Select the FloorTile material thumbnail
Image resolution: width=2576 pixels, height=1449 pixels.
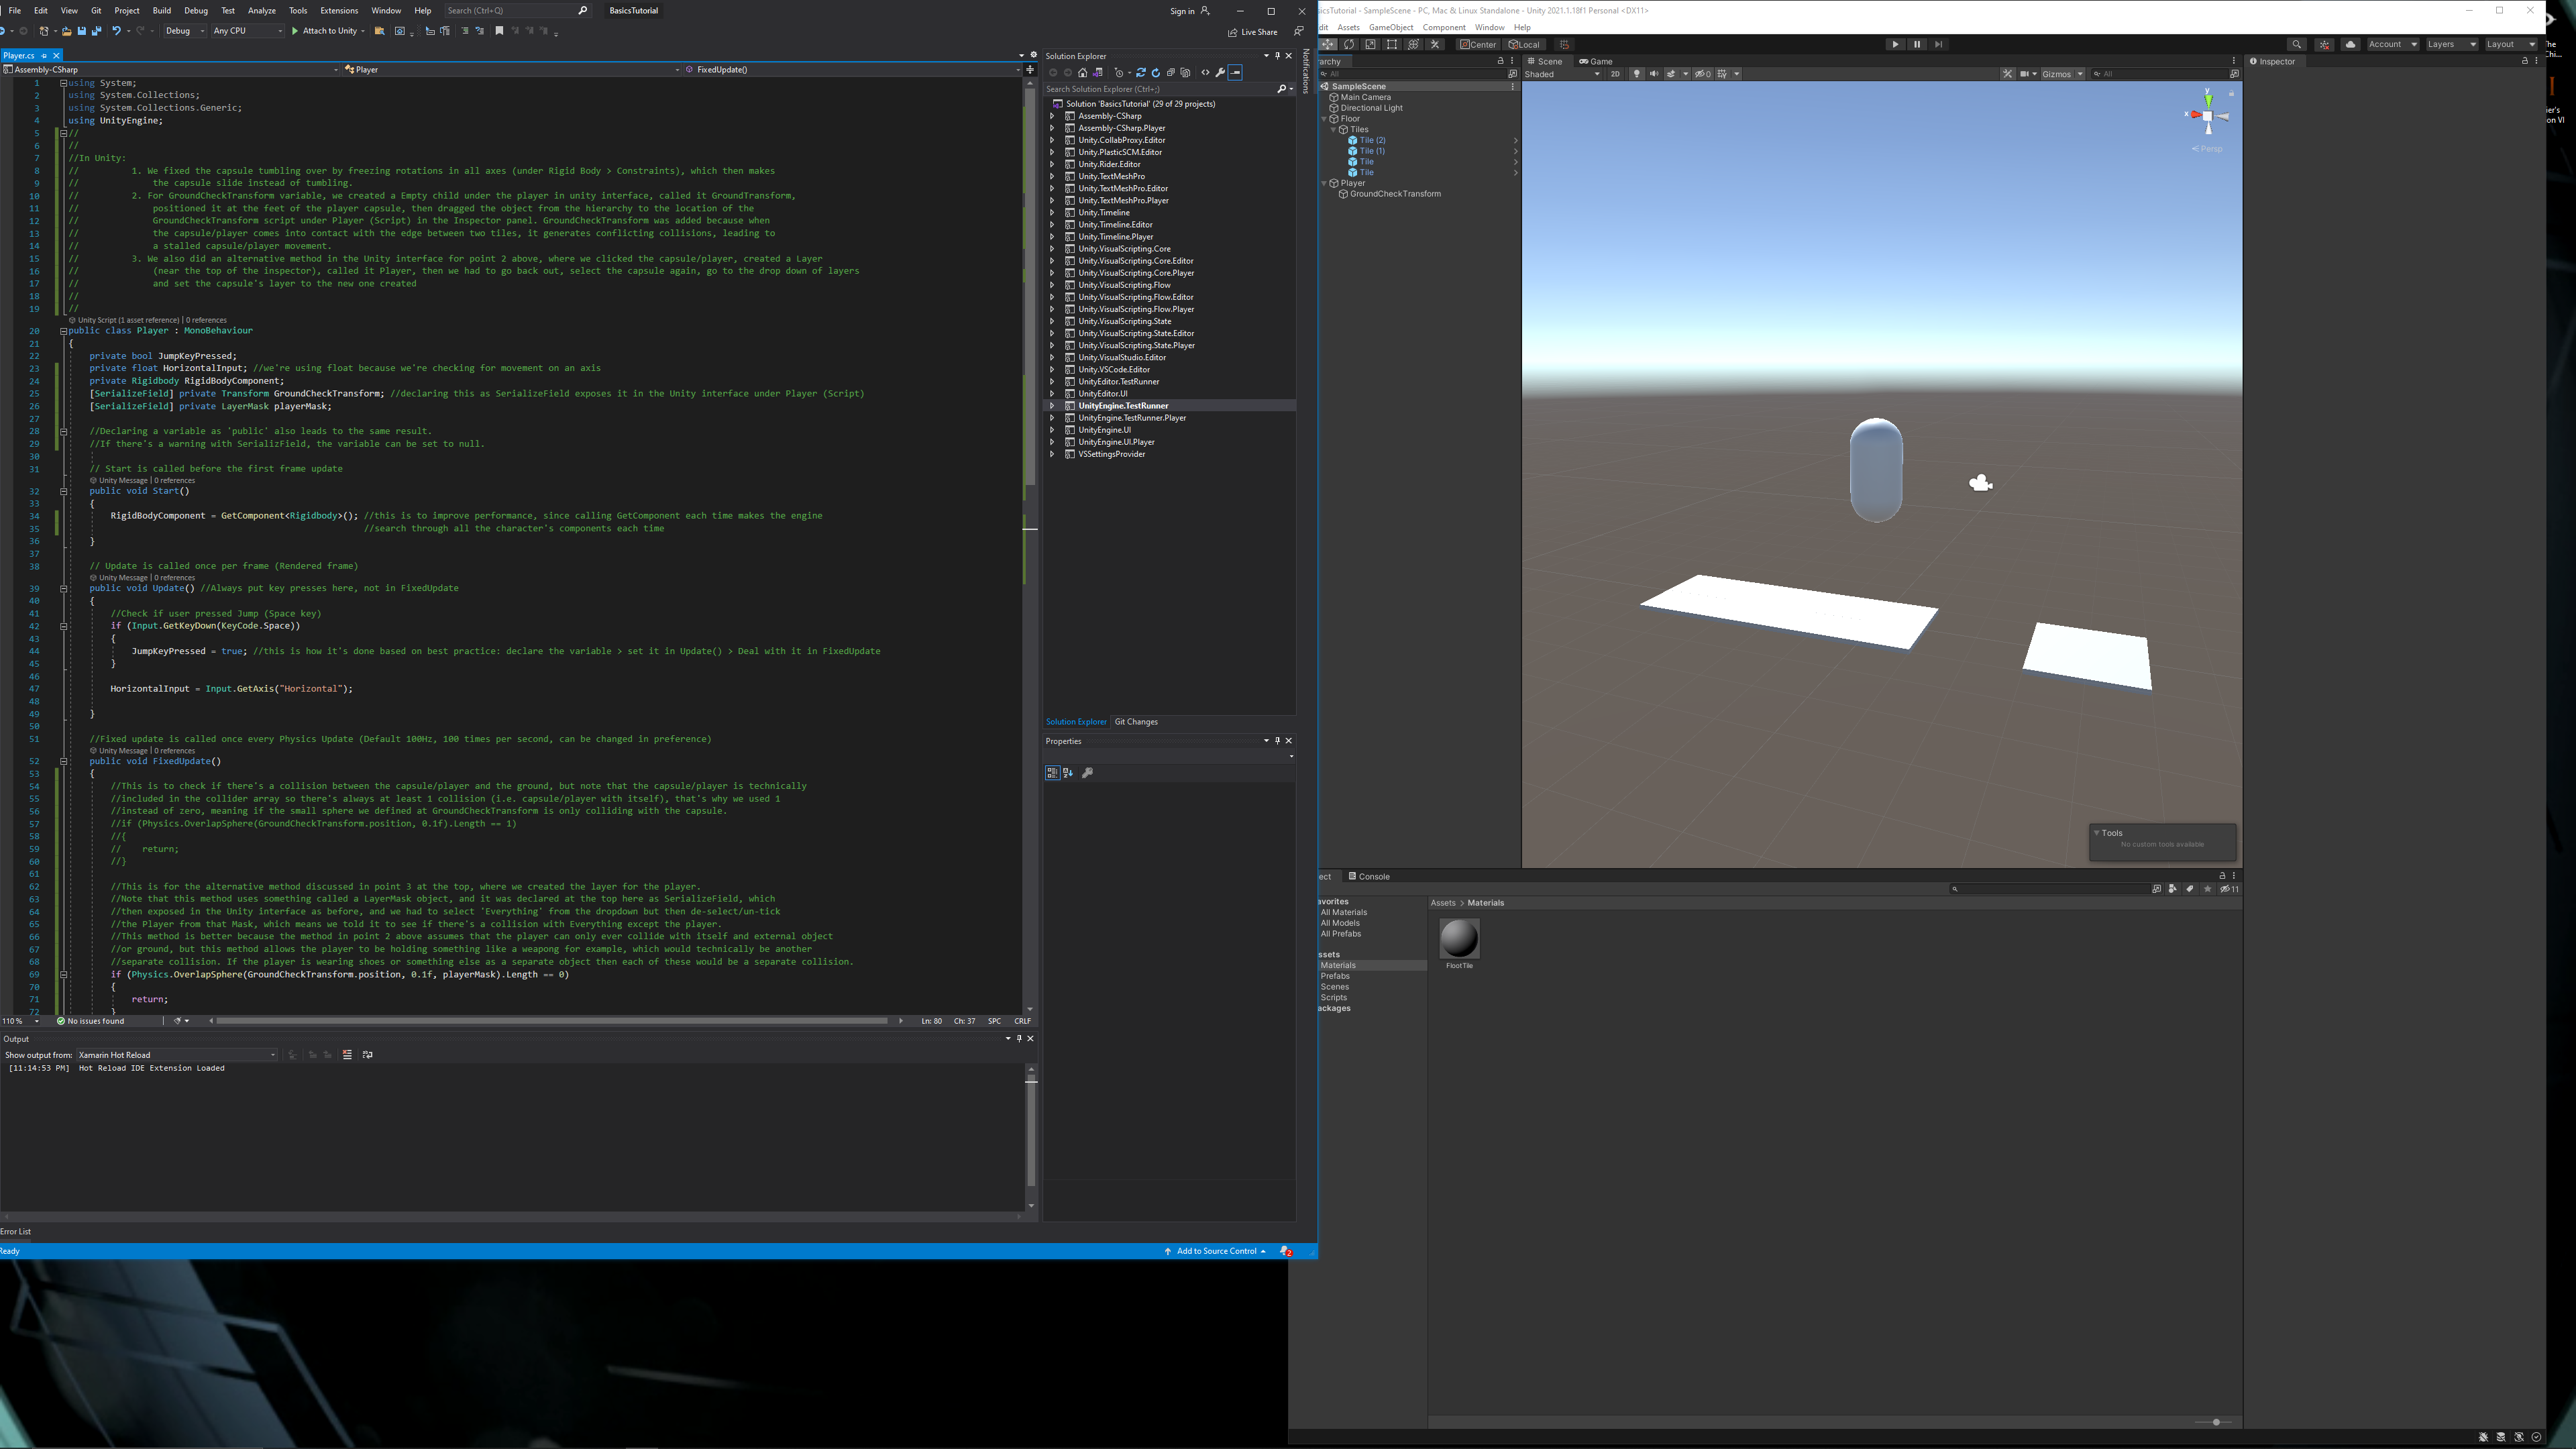coord(1459,938)
